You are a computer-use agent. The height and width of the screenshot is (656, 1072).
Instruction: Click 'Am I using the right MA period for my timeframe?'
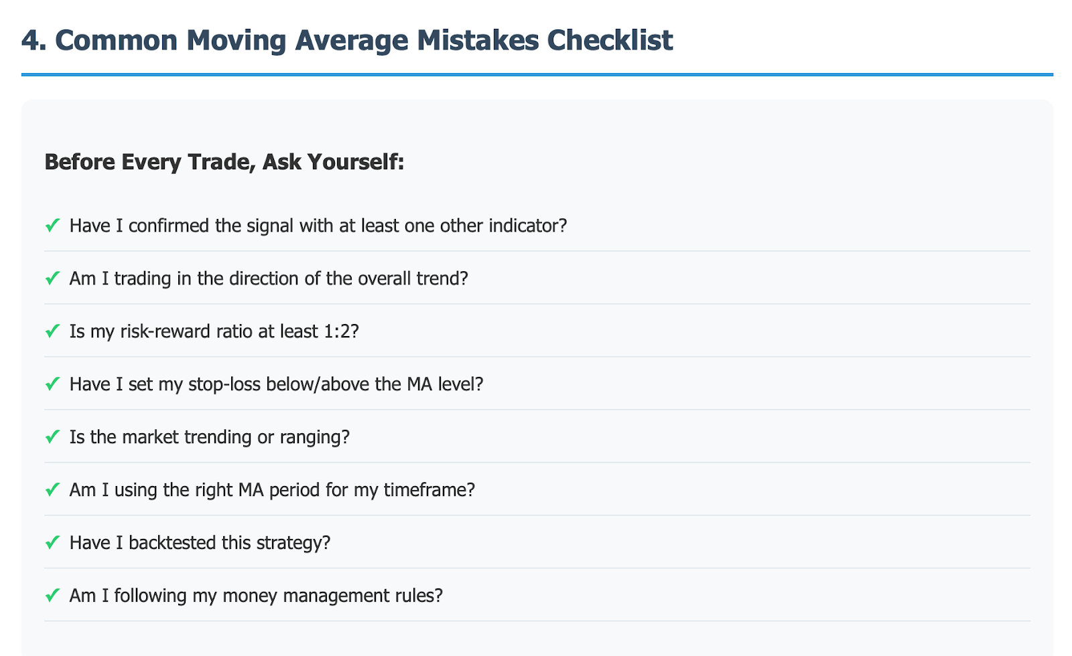pos(272,490)
